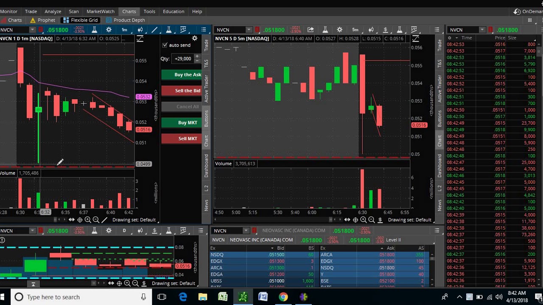Toggle T&S side tab on the 1m chart
This screenshot has height=305, width=543.
[207, 64]
